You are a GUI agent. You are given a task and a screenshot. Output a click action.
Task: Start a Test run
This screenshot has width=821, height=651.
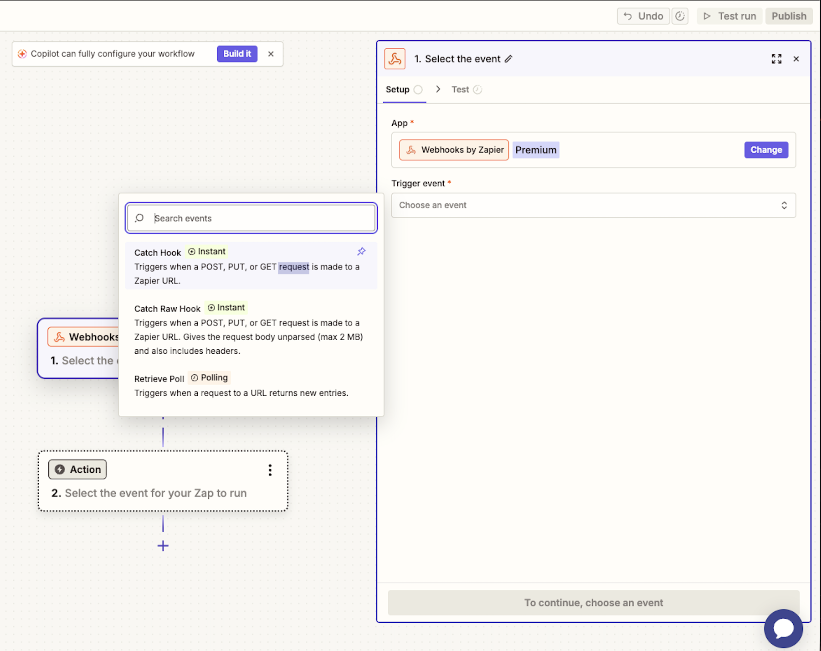[x=729, y=16]
